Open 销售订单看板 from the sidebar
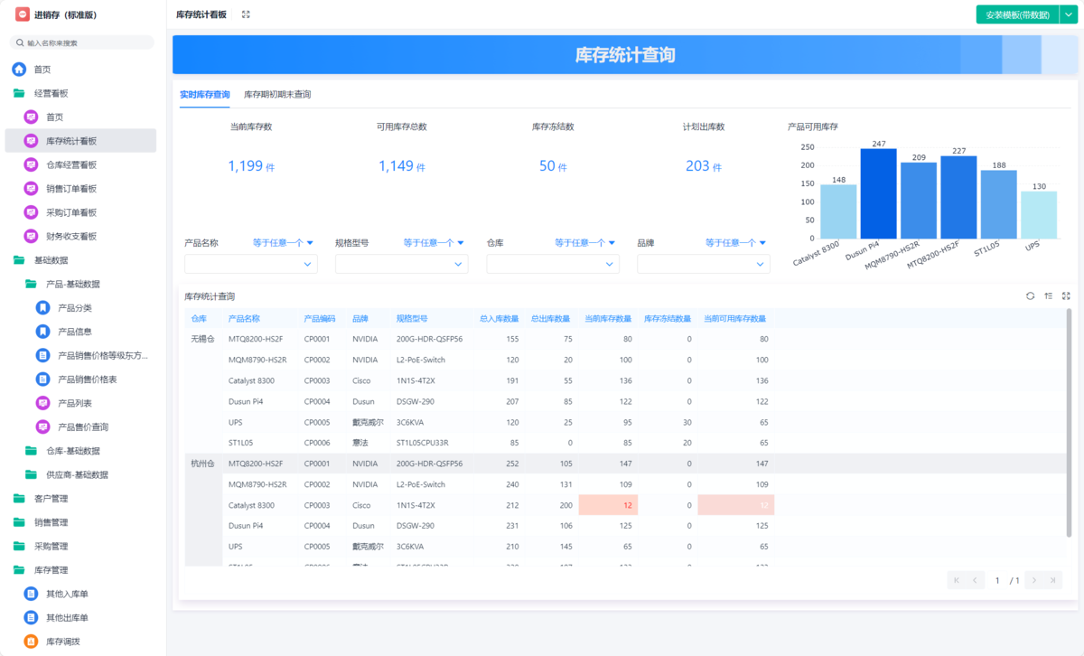Viewport: 1084px width, 656px height. click(x=71, y=189)
